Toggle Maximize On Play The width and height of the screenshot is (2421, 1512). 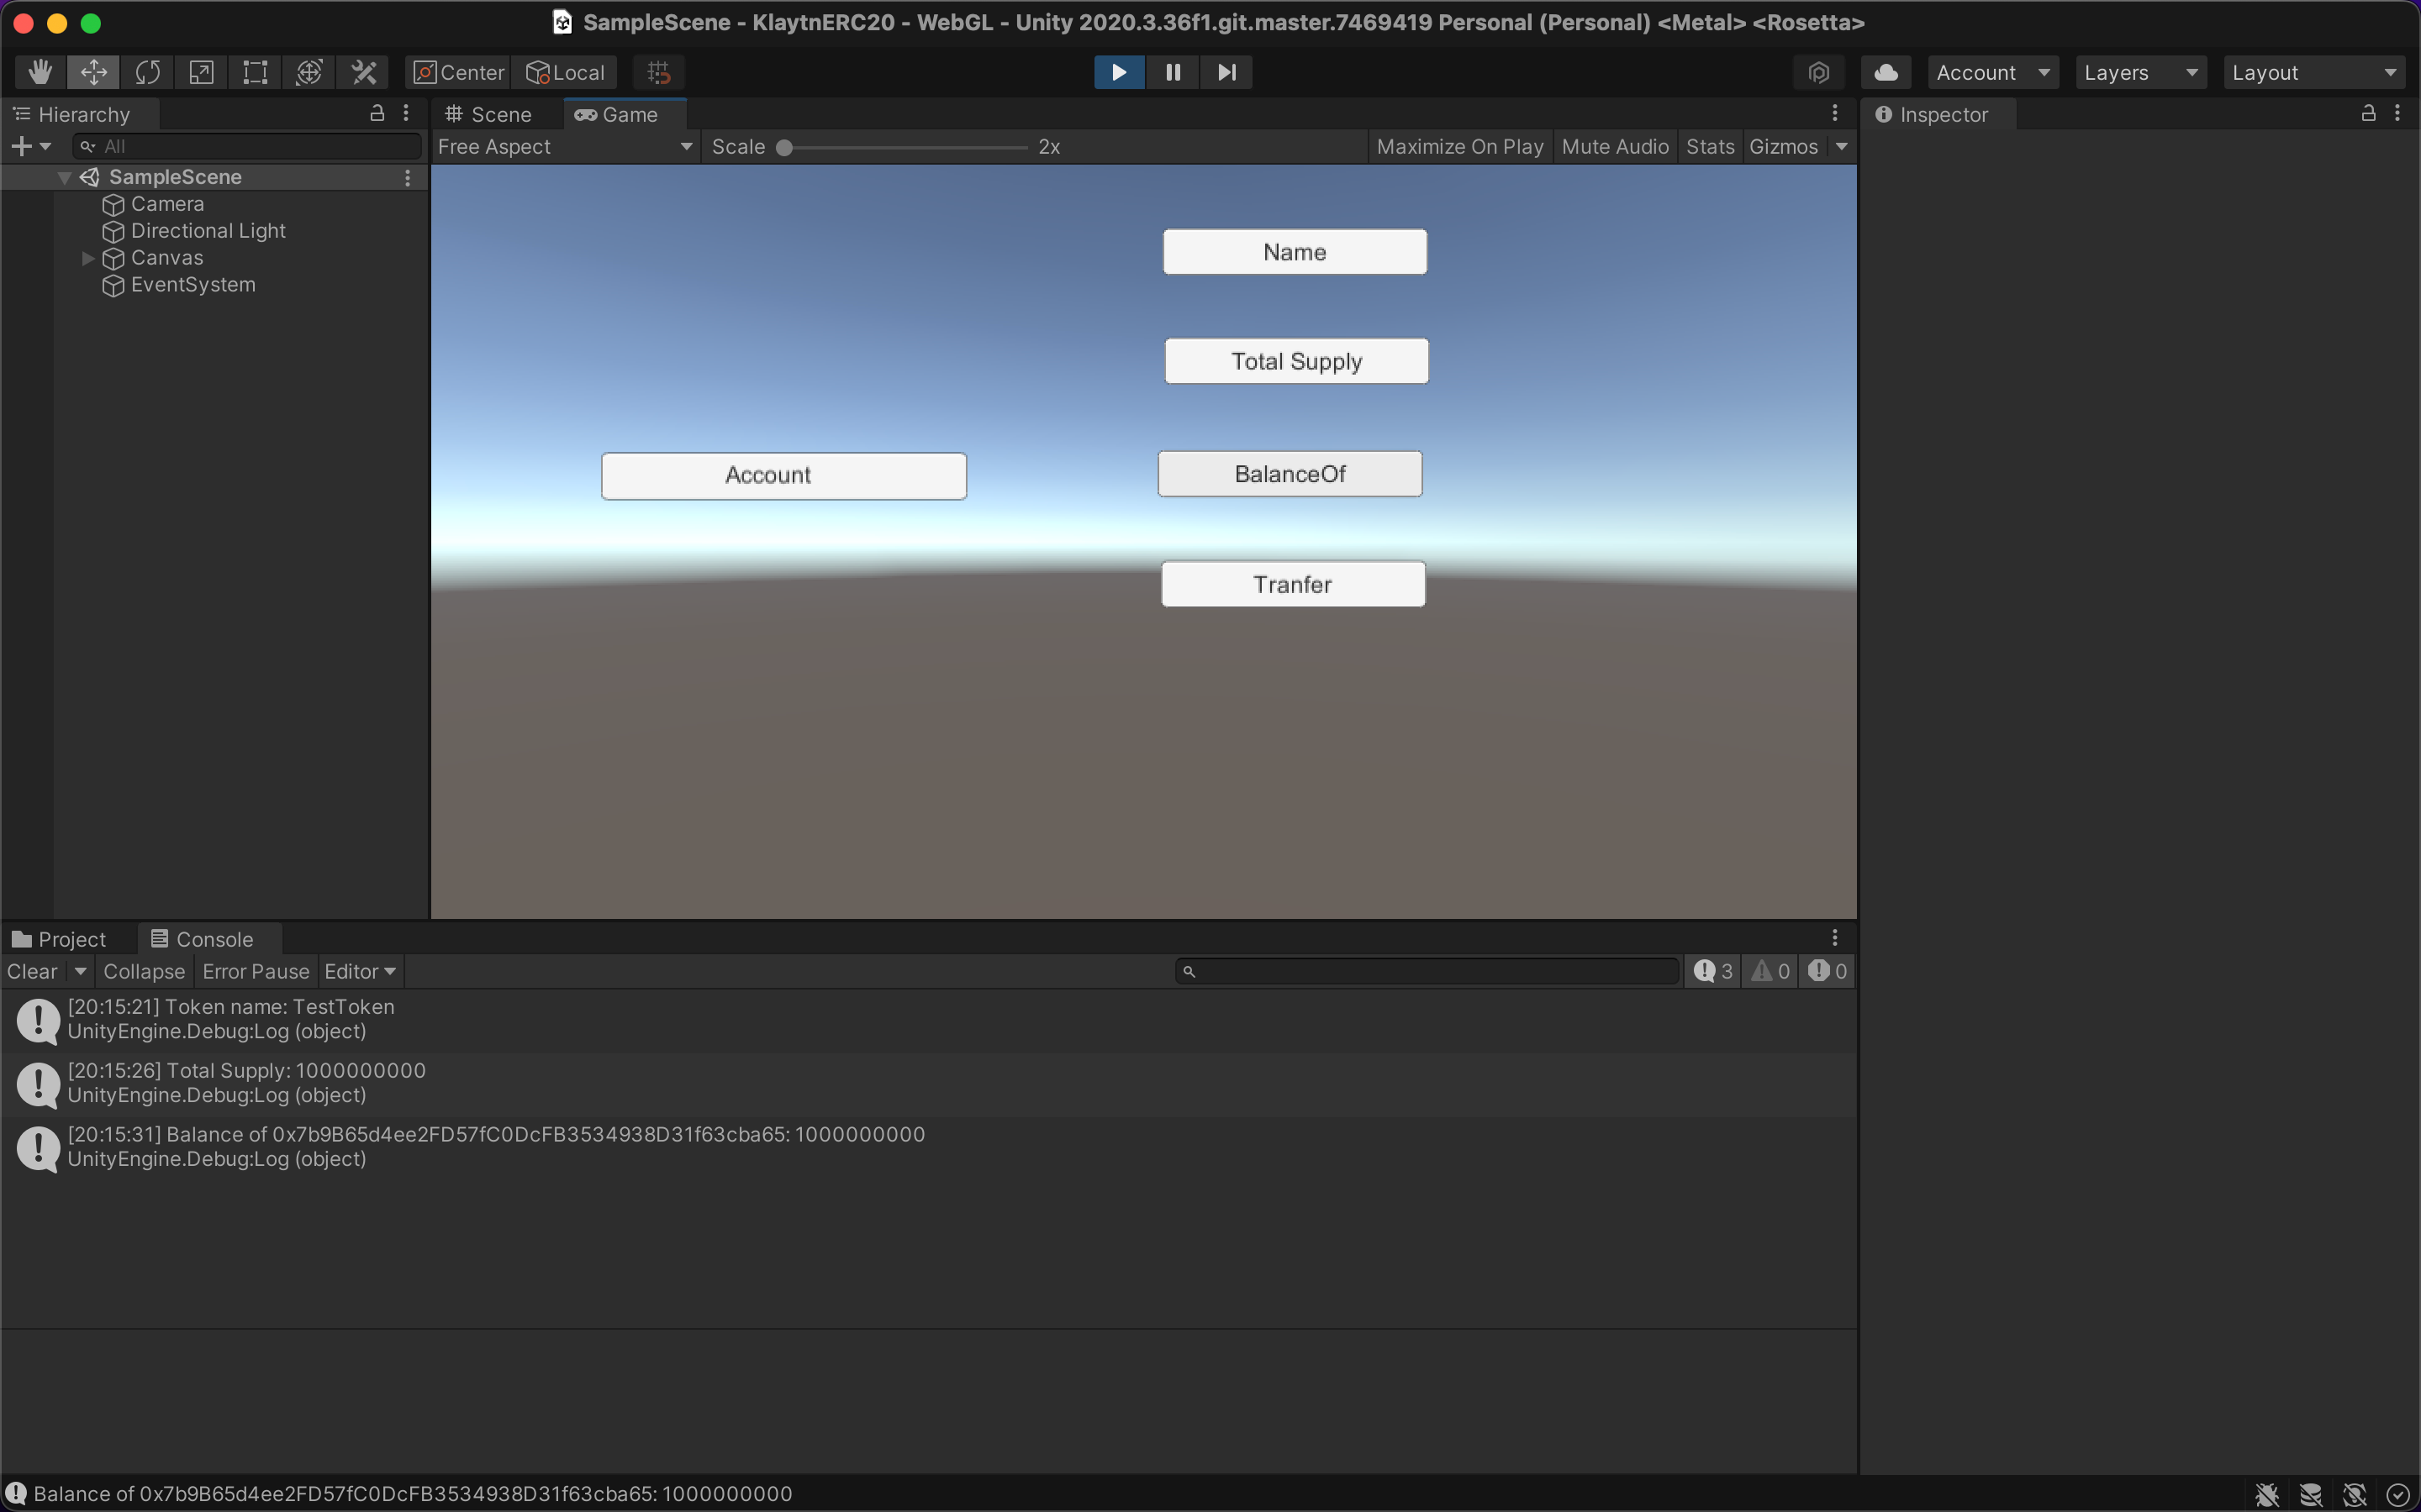coord(1459,147)
